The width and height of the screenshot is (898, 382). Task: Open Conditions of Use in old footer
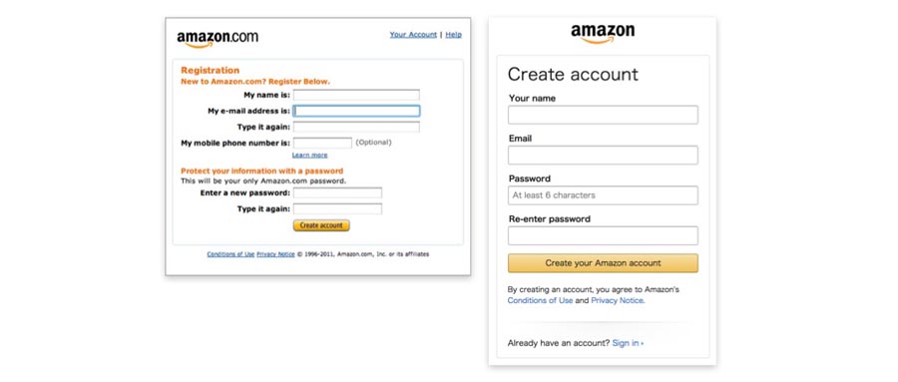point(230,254)
